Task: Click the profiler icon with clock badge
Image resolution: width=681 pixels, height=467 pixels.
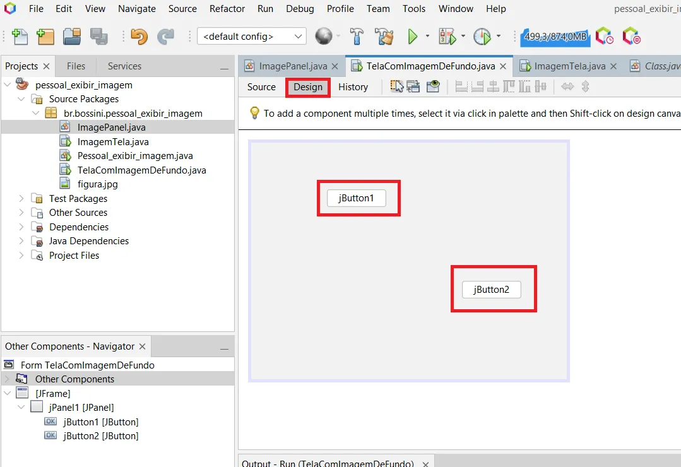Action: pyautogui.click(x=605, y=37)
